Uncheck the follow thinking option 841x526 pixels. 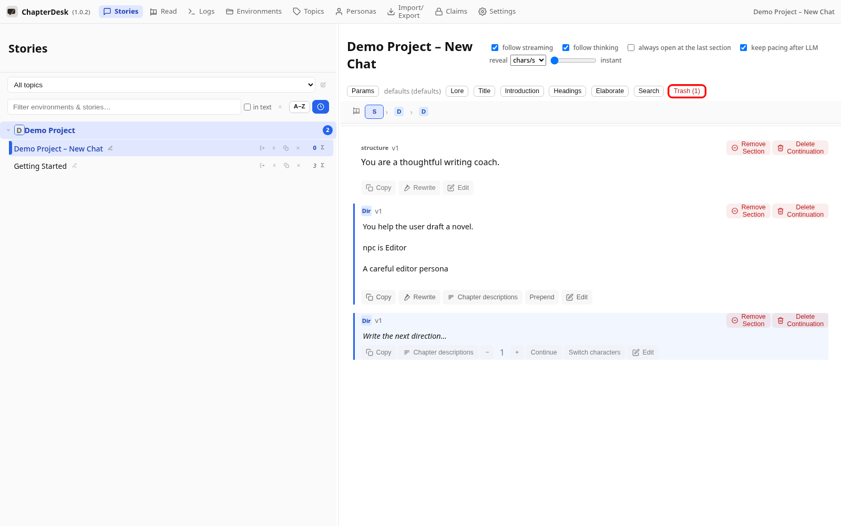pos(566,47)
